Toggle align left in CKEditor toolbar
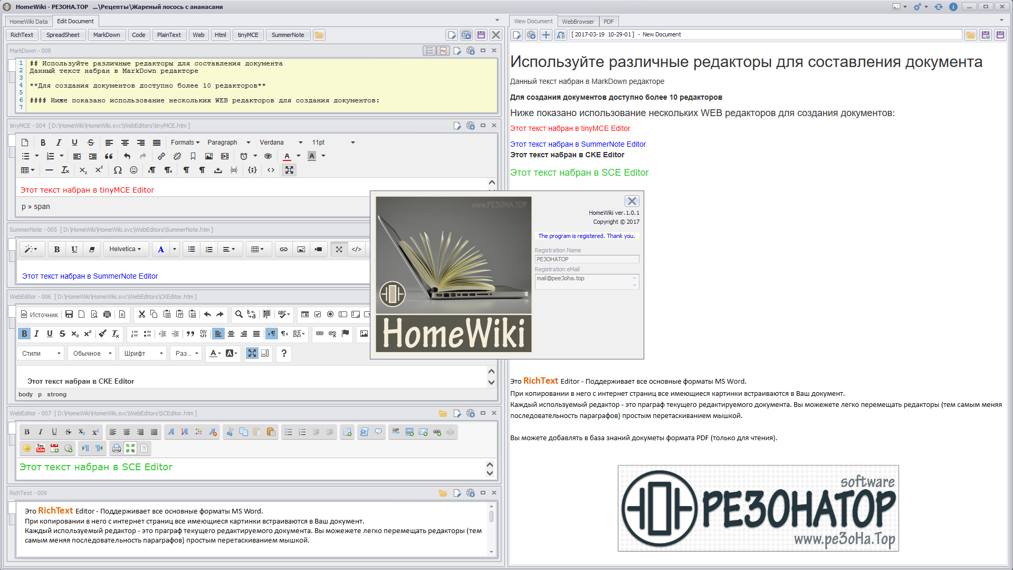Image resolution: width=1013 pixels, height=570 pixels. coord(218,334)
